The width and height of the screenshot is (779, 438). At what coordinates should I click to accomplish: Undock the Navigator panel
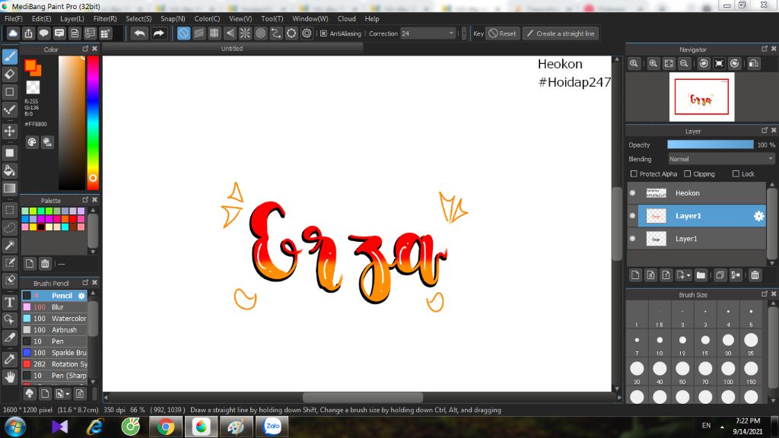(764, 49)
